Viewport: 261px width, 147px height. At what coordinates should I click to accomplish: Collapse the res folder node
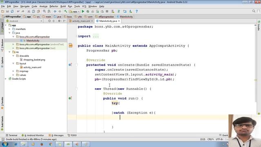[9, 52]
